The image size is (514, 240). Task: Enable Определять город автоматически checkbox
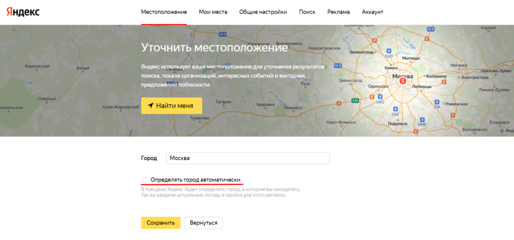coord(144,180)
